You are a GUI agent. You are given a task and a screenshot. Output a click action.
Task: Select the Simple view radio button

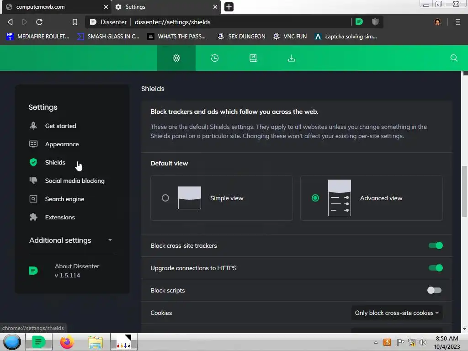[x=165, y=198]
